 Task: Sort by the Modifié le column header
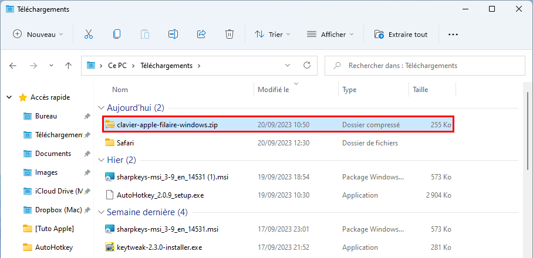point(274,90)
